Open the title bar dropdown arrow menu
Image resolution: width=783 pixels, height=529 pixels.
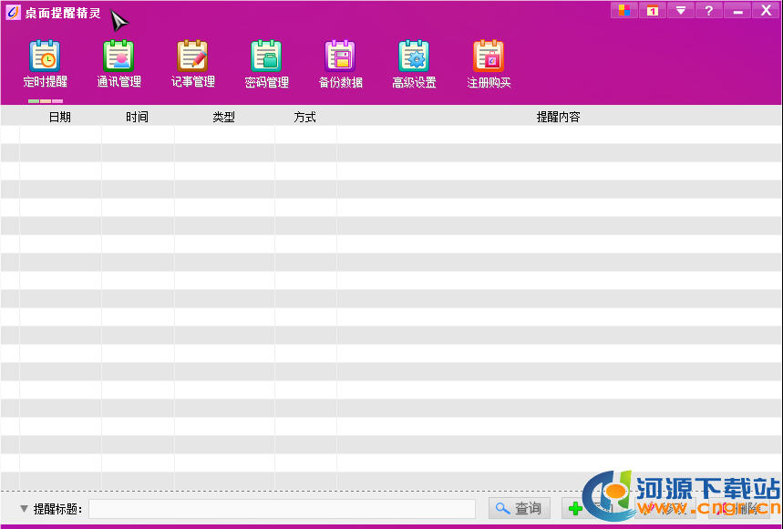(680, 10)
